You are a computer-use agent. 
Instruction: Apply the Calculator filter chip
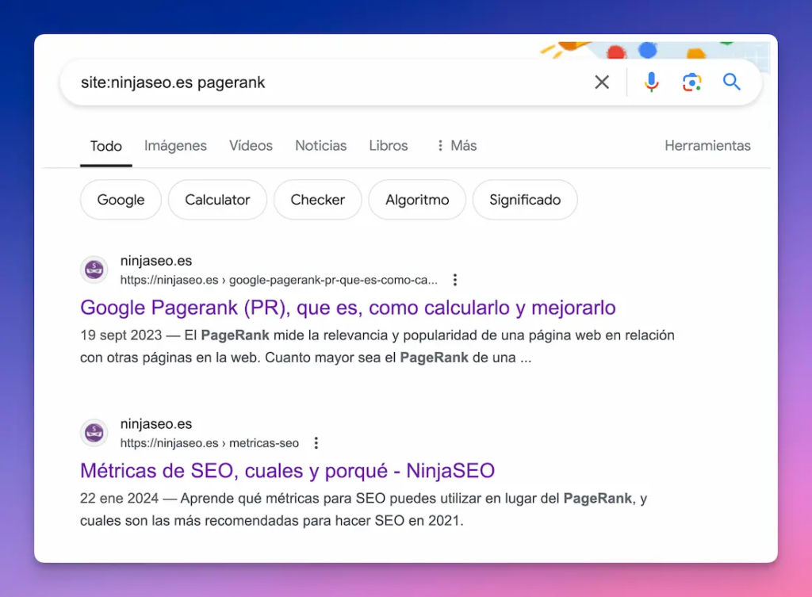217,200
